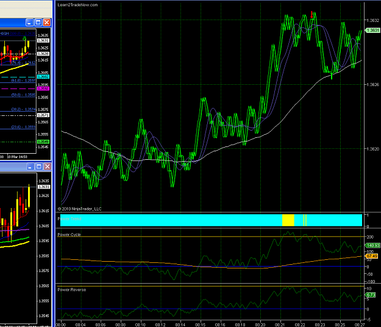This screenshot has width=381, height=327.
Task: Click the Power Cycle panel label
Action: click(69, 235)
